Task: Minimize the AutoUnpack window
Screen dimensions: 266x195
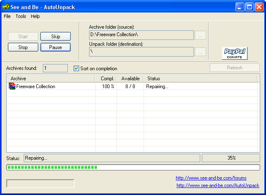Action: (240, 7)
